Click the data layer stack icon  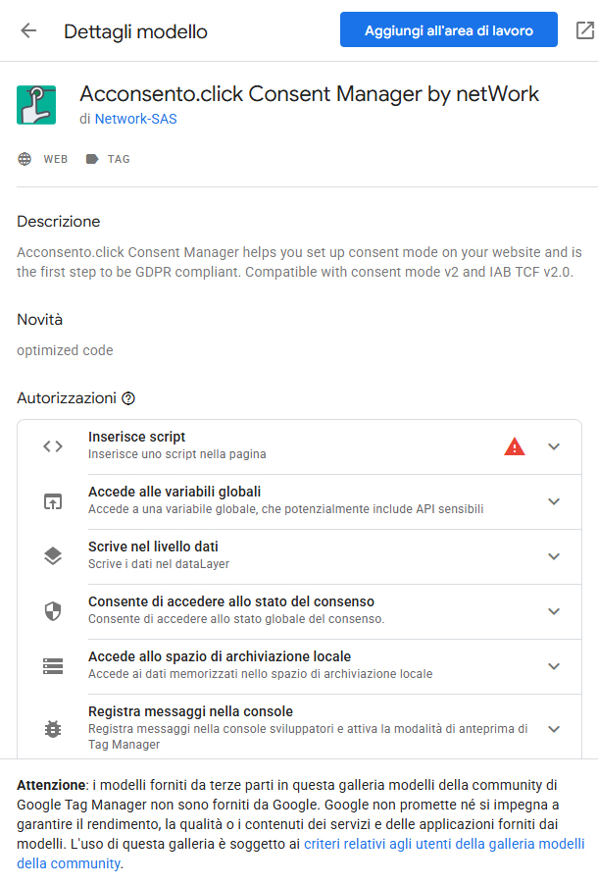[x=53, y=556]
